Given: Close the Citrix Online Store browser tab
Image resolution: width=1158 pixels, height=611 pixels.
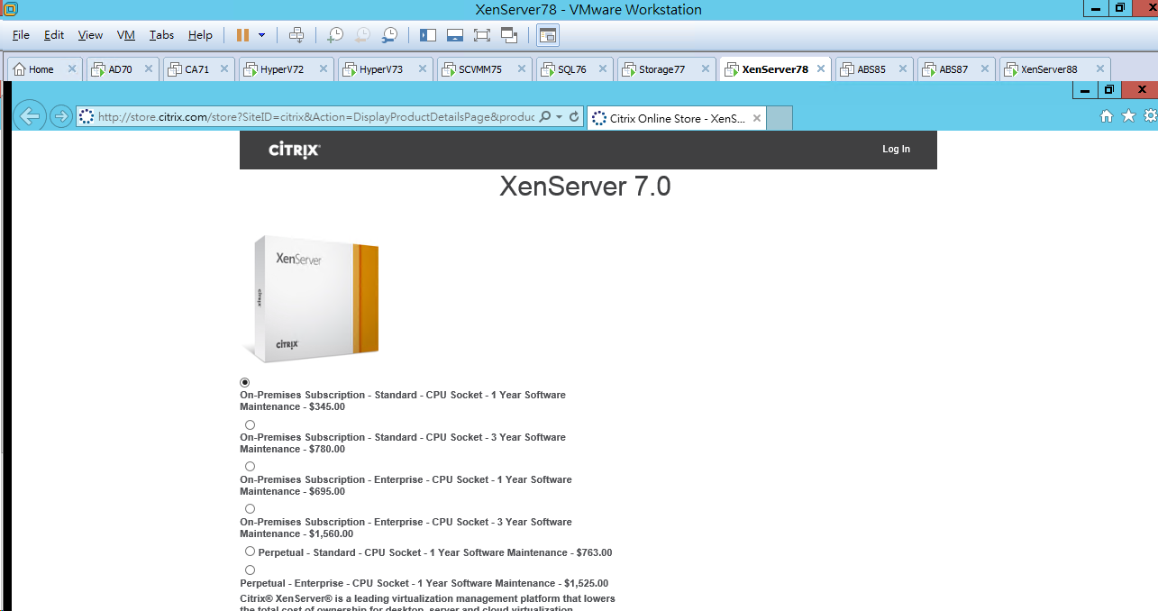Looking at the screenshot, I should [x=757, y=118].
